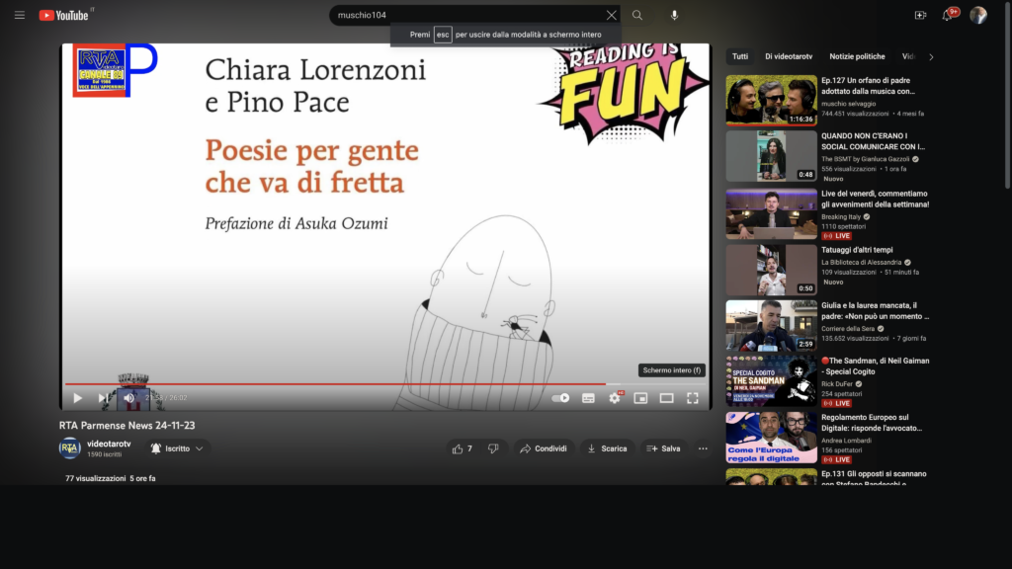Viewport: 1012px width, 569px height.
Task: Open the videotarotv channel name link
Action: tap(109, 444)
